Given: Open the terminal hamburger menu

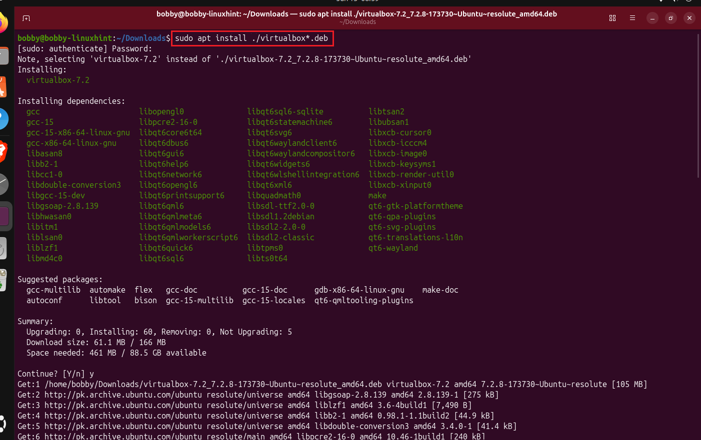Looking at the screenshot, I should click(x=632, y=18).
